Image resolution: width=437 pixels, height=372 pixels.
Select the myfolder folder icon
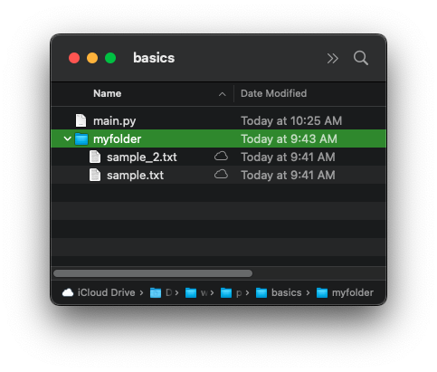coord(81,138)
